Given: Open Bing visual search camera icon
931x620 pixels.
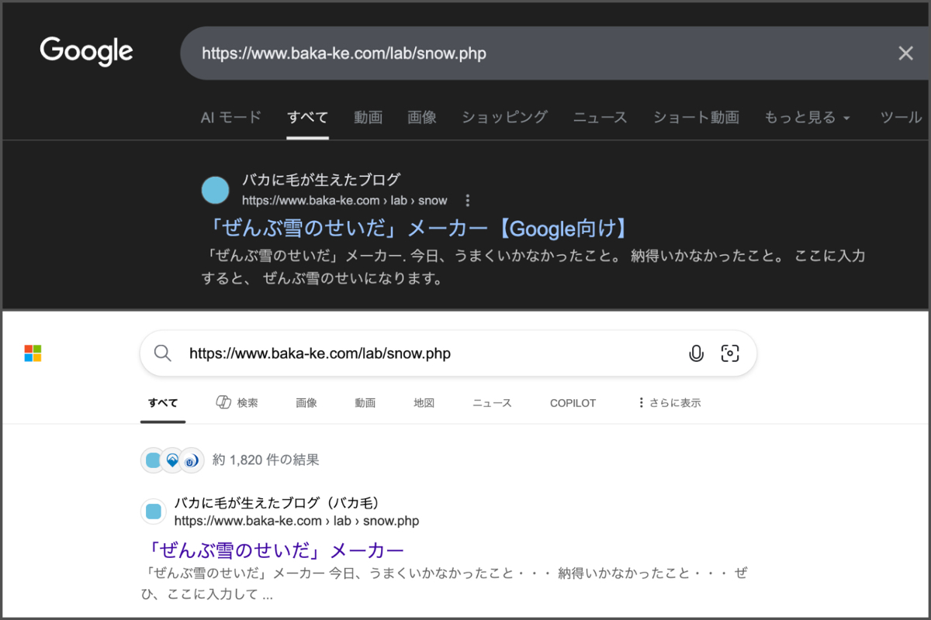Looking at the screenshot, I should coord(730,353).
